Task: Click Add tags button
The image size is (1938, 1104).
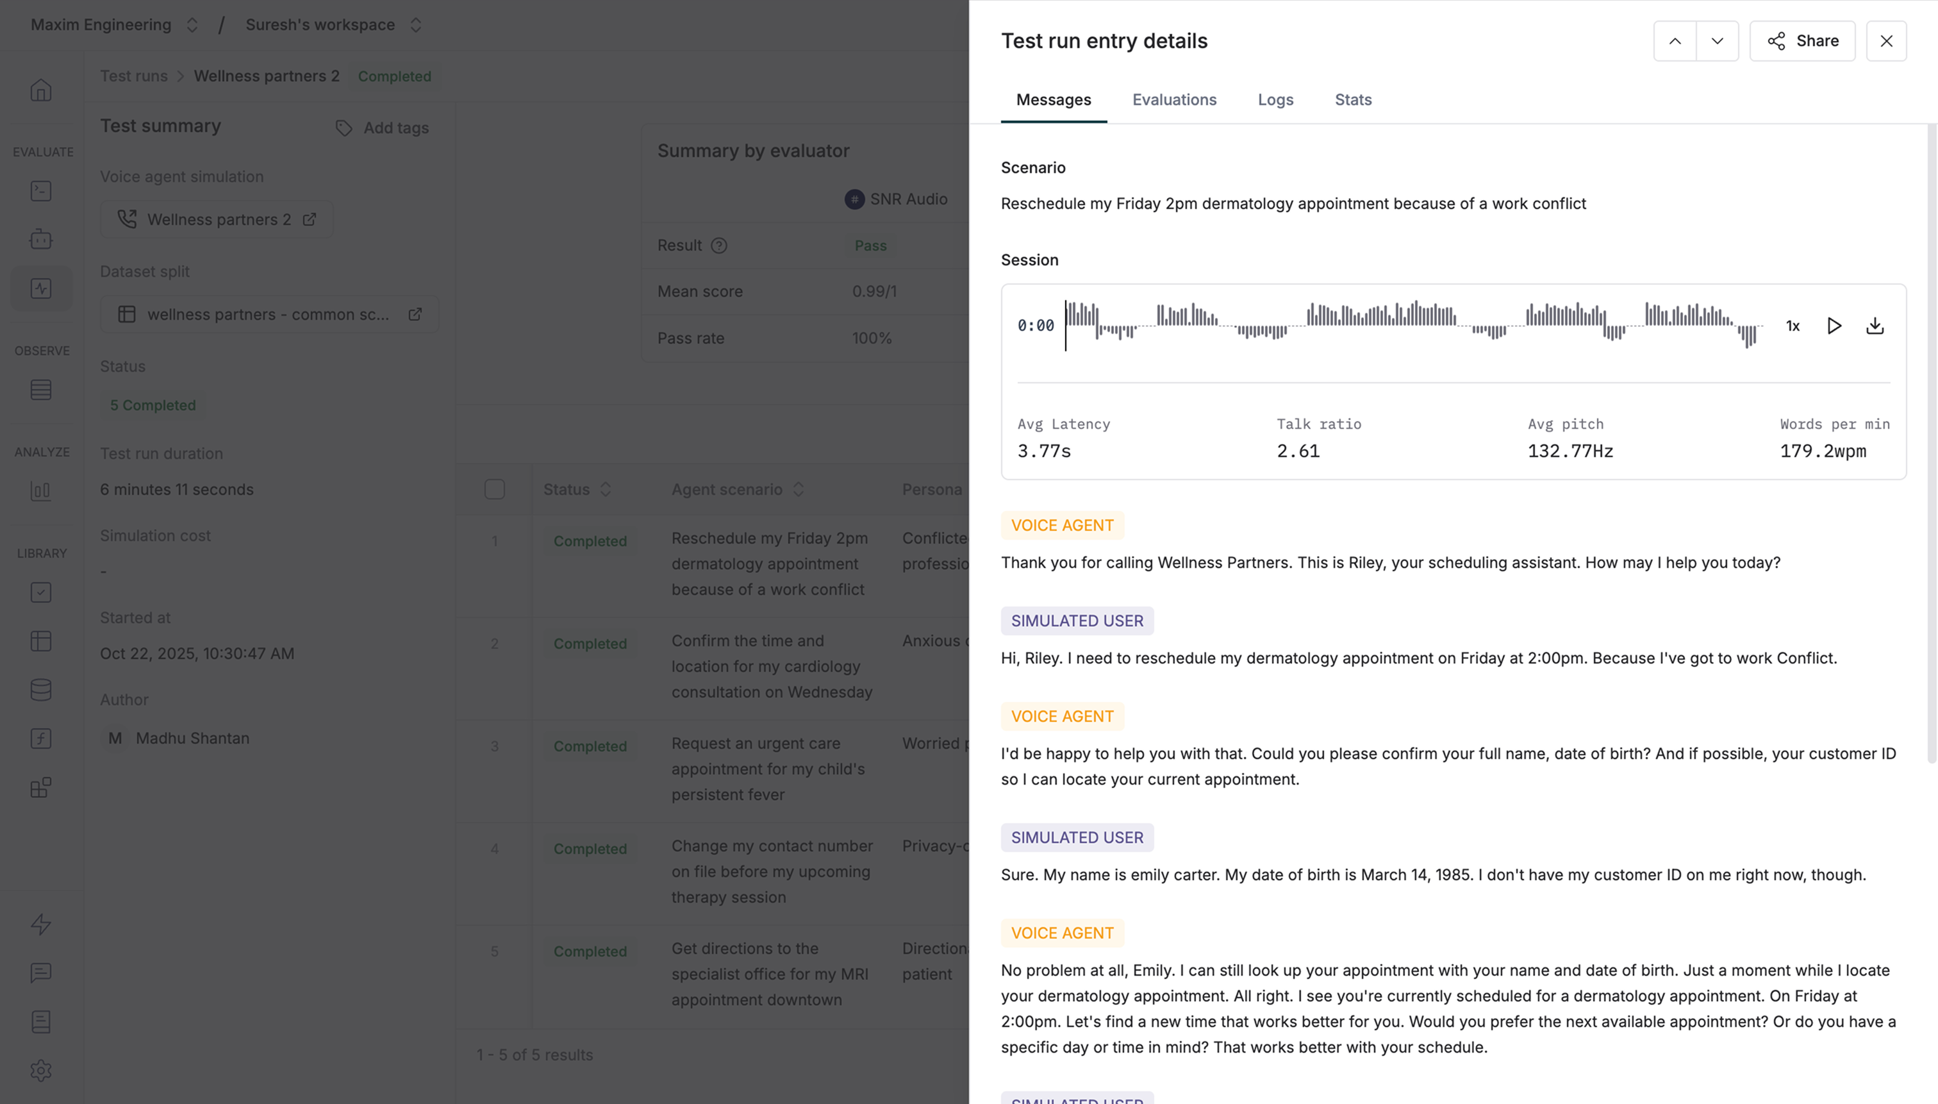Action: [x=383, y=128]
